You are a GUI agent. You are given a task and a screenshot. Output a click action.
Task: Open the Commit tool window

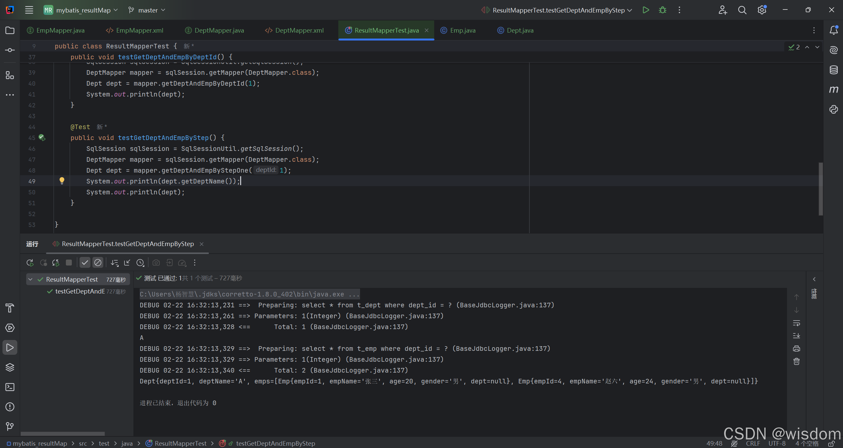pyautogui.click(x=10, y=50)
